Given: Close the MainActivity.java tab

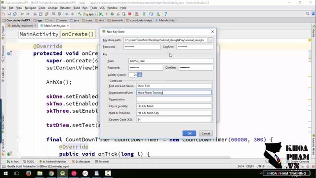Looking at the screenshot, I should (68, 26).
